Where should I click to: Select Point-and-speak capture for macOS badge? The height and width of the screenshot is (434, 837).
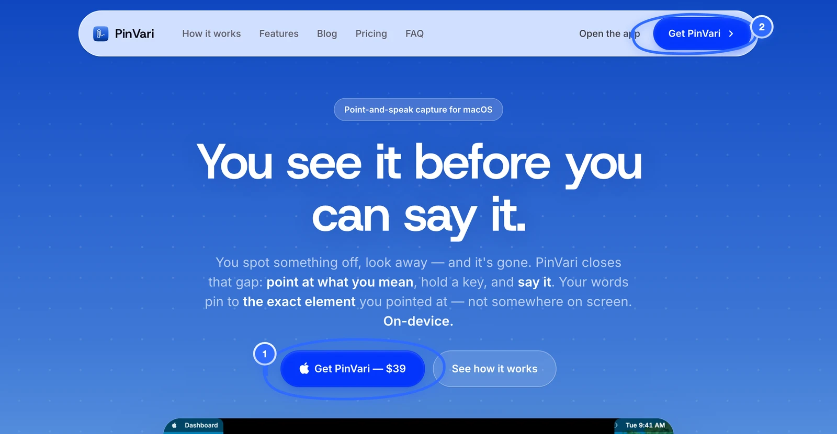tap(418, 110)
